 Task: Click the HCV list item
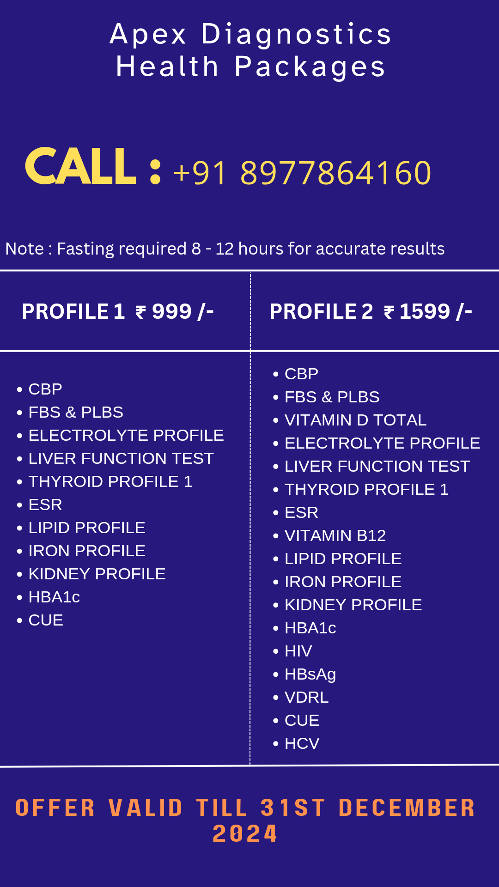point(302,743)
